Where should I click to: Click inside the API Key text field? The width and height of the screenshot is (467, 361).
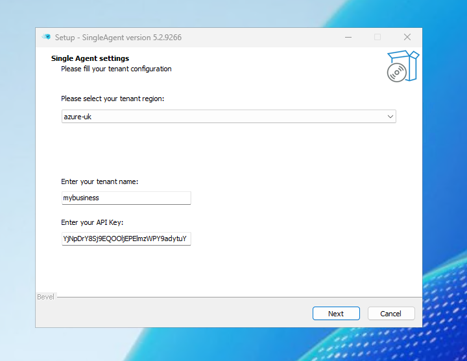(x=126, y=239)
